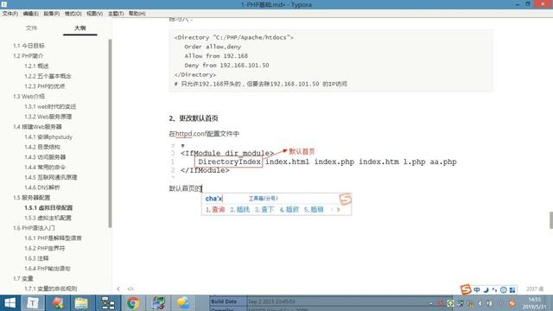Go to outline item 1.7 变量
The height and width of the screenshot is (311, 553).
click(23, 278)
